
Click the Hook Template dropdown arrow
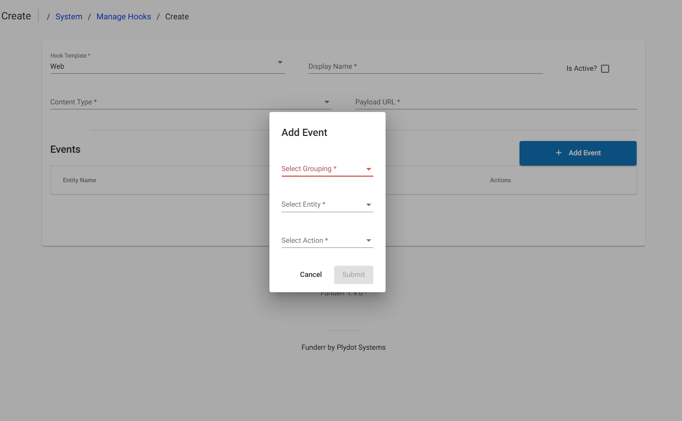point(280,63)
